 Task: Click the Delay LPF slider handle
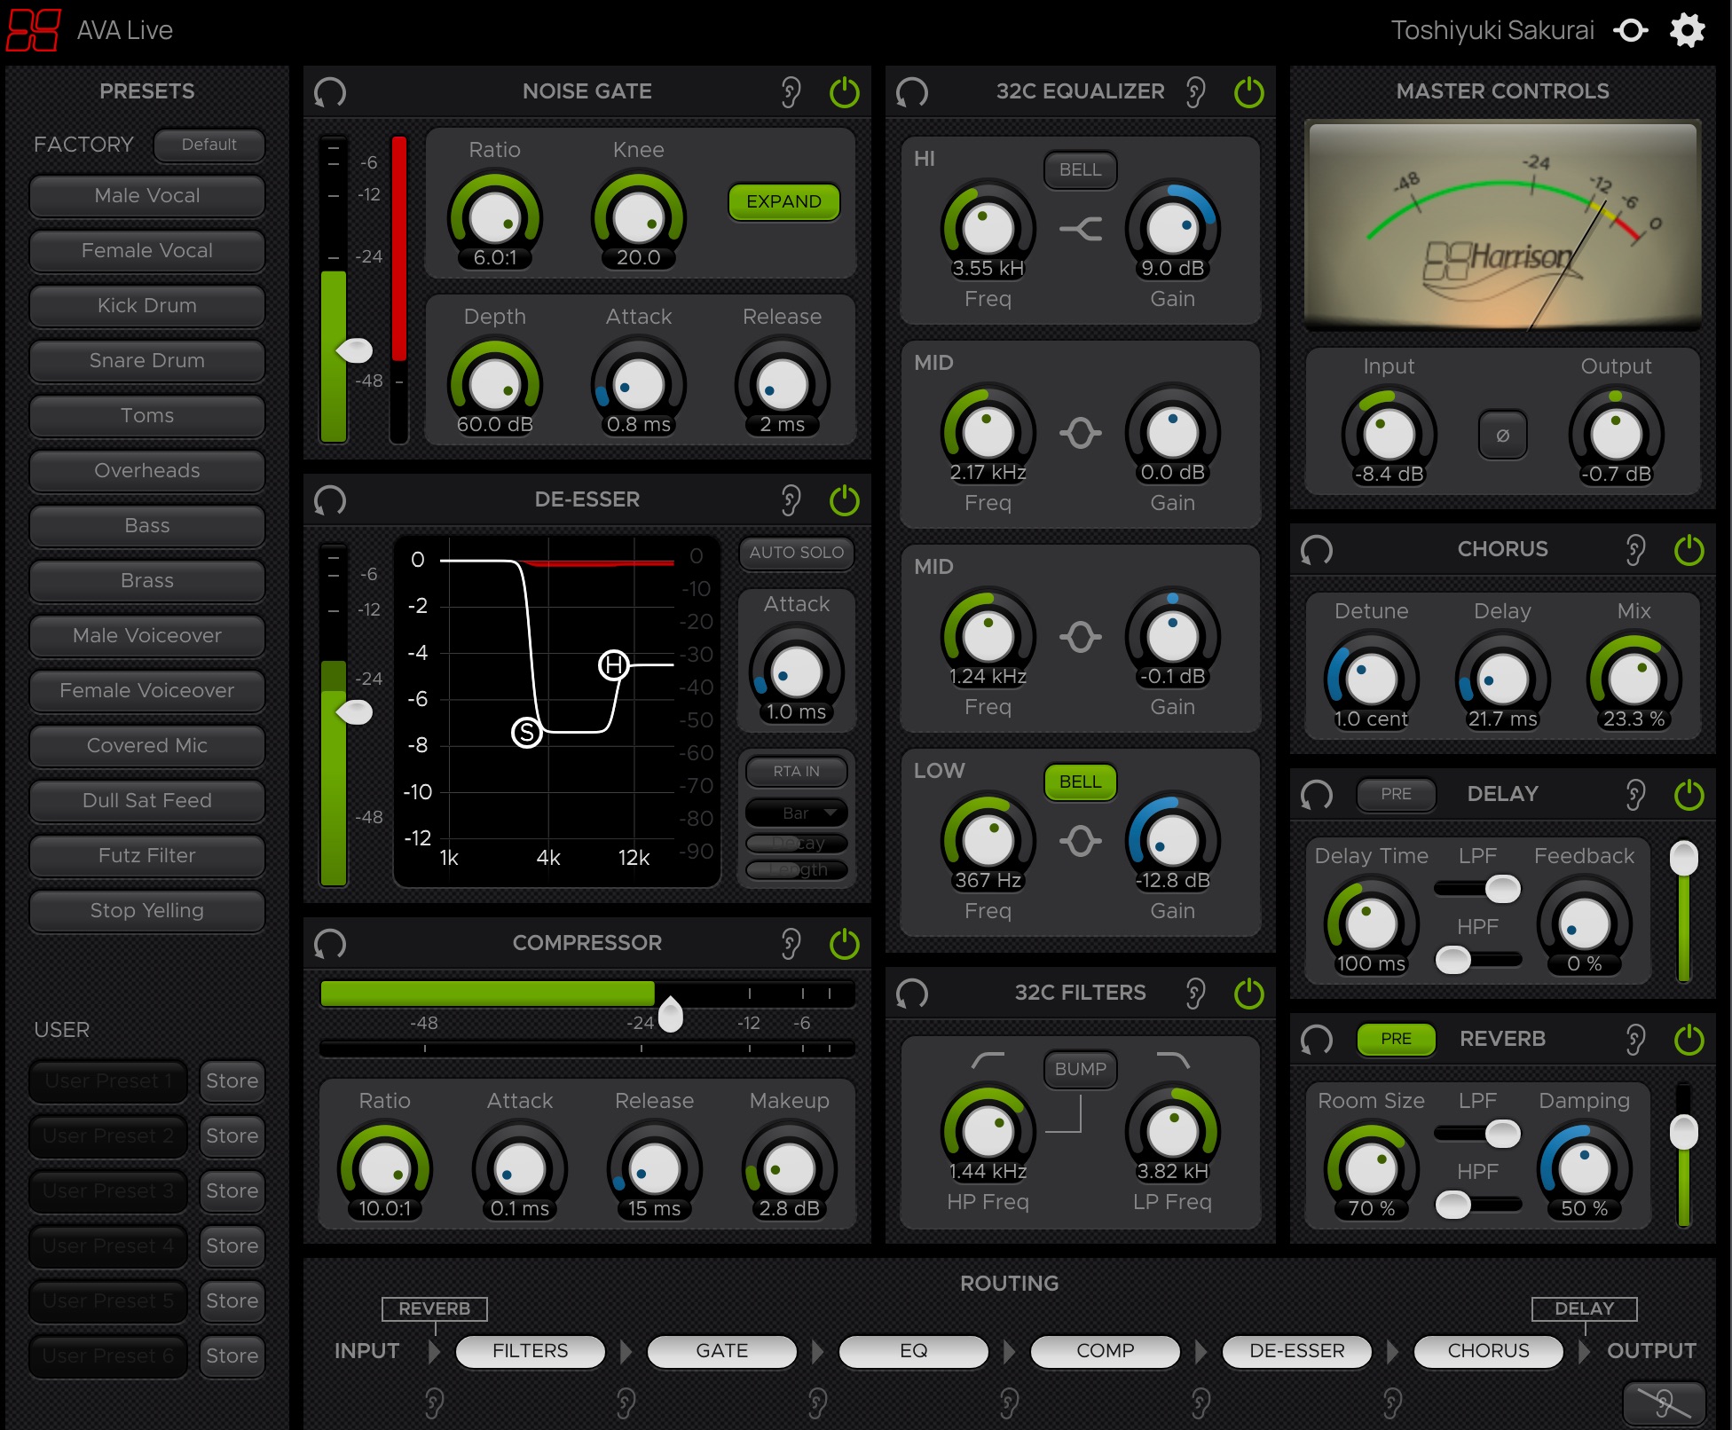tap(1502, 888)
